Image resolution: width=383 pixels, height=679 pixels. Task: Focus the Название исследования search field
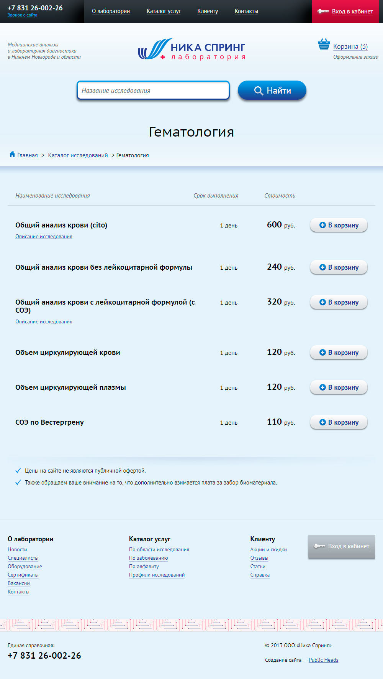click(x=153, y=91)
